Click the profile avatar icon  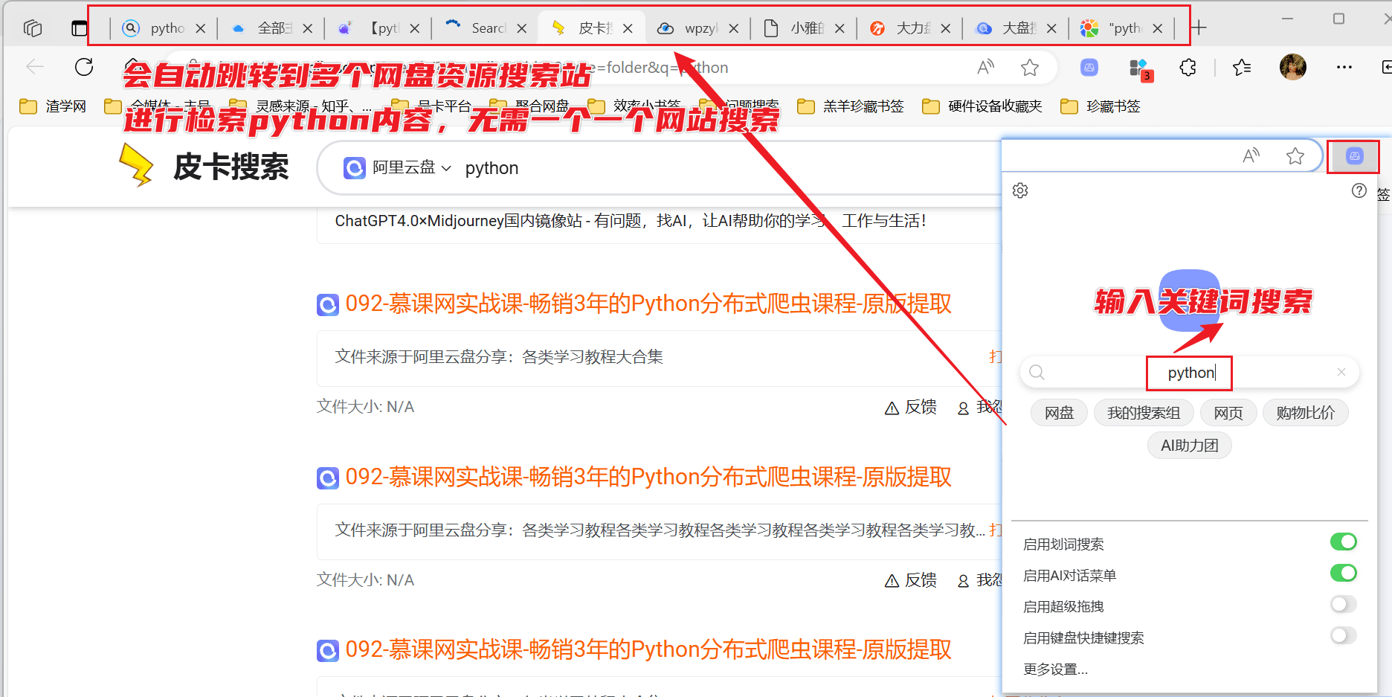point(1293,67)
